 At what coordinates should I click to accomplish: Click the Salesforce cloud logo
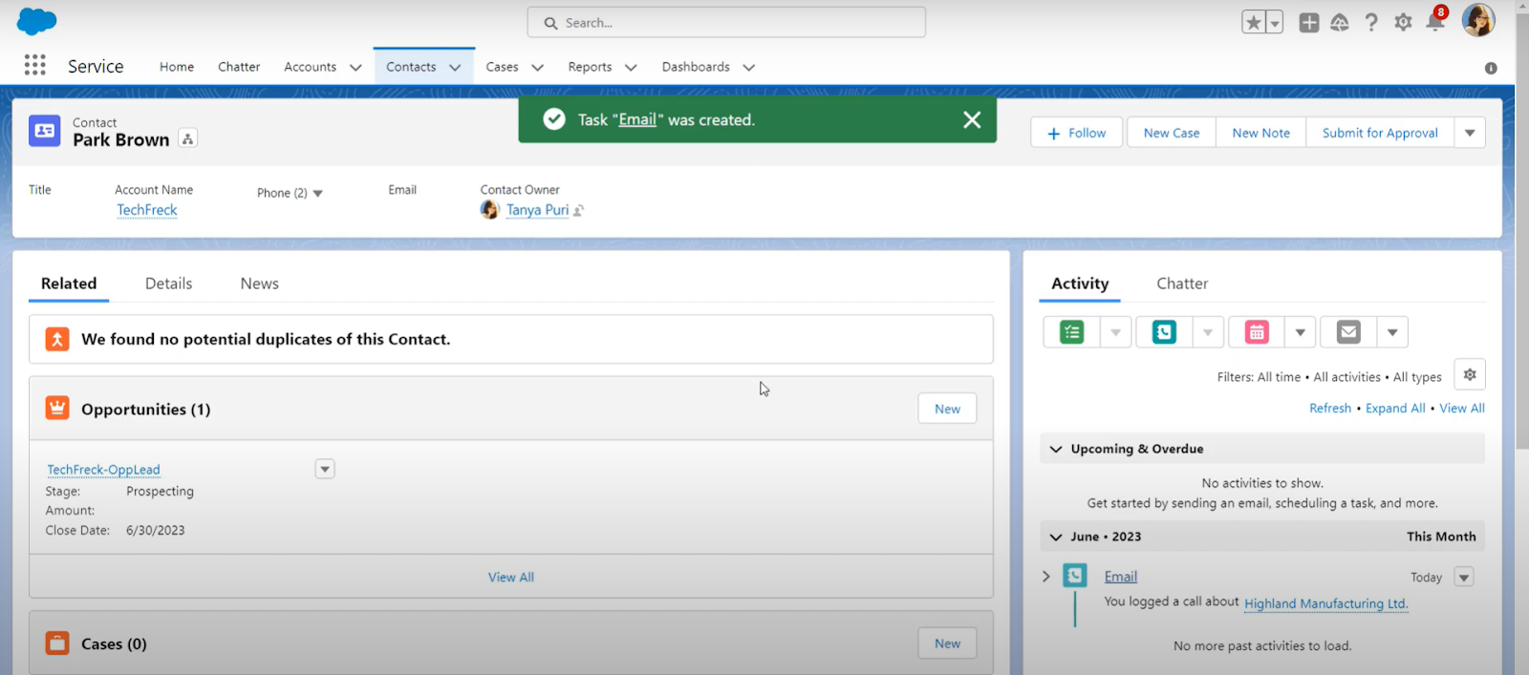pos(37,21)
